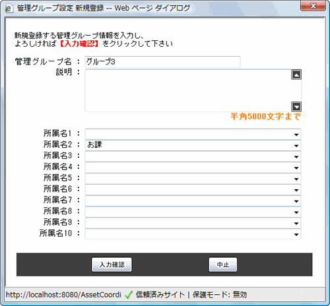Expand the 所属名2 dropdown showing お課
Screen dimensions: 330x306
pos(193,145)
